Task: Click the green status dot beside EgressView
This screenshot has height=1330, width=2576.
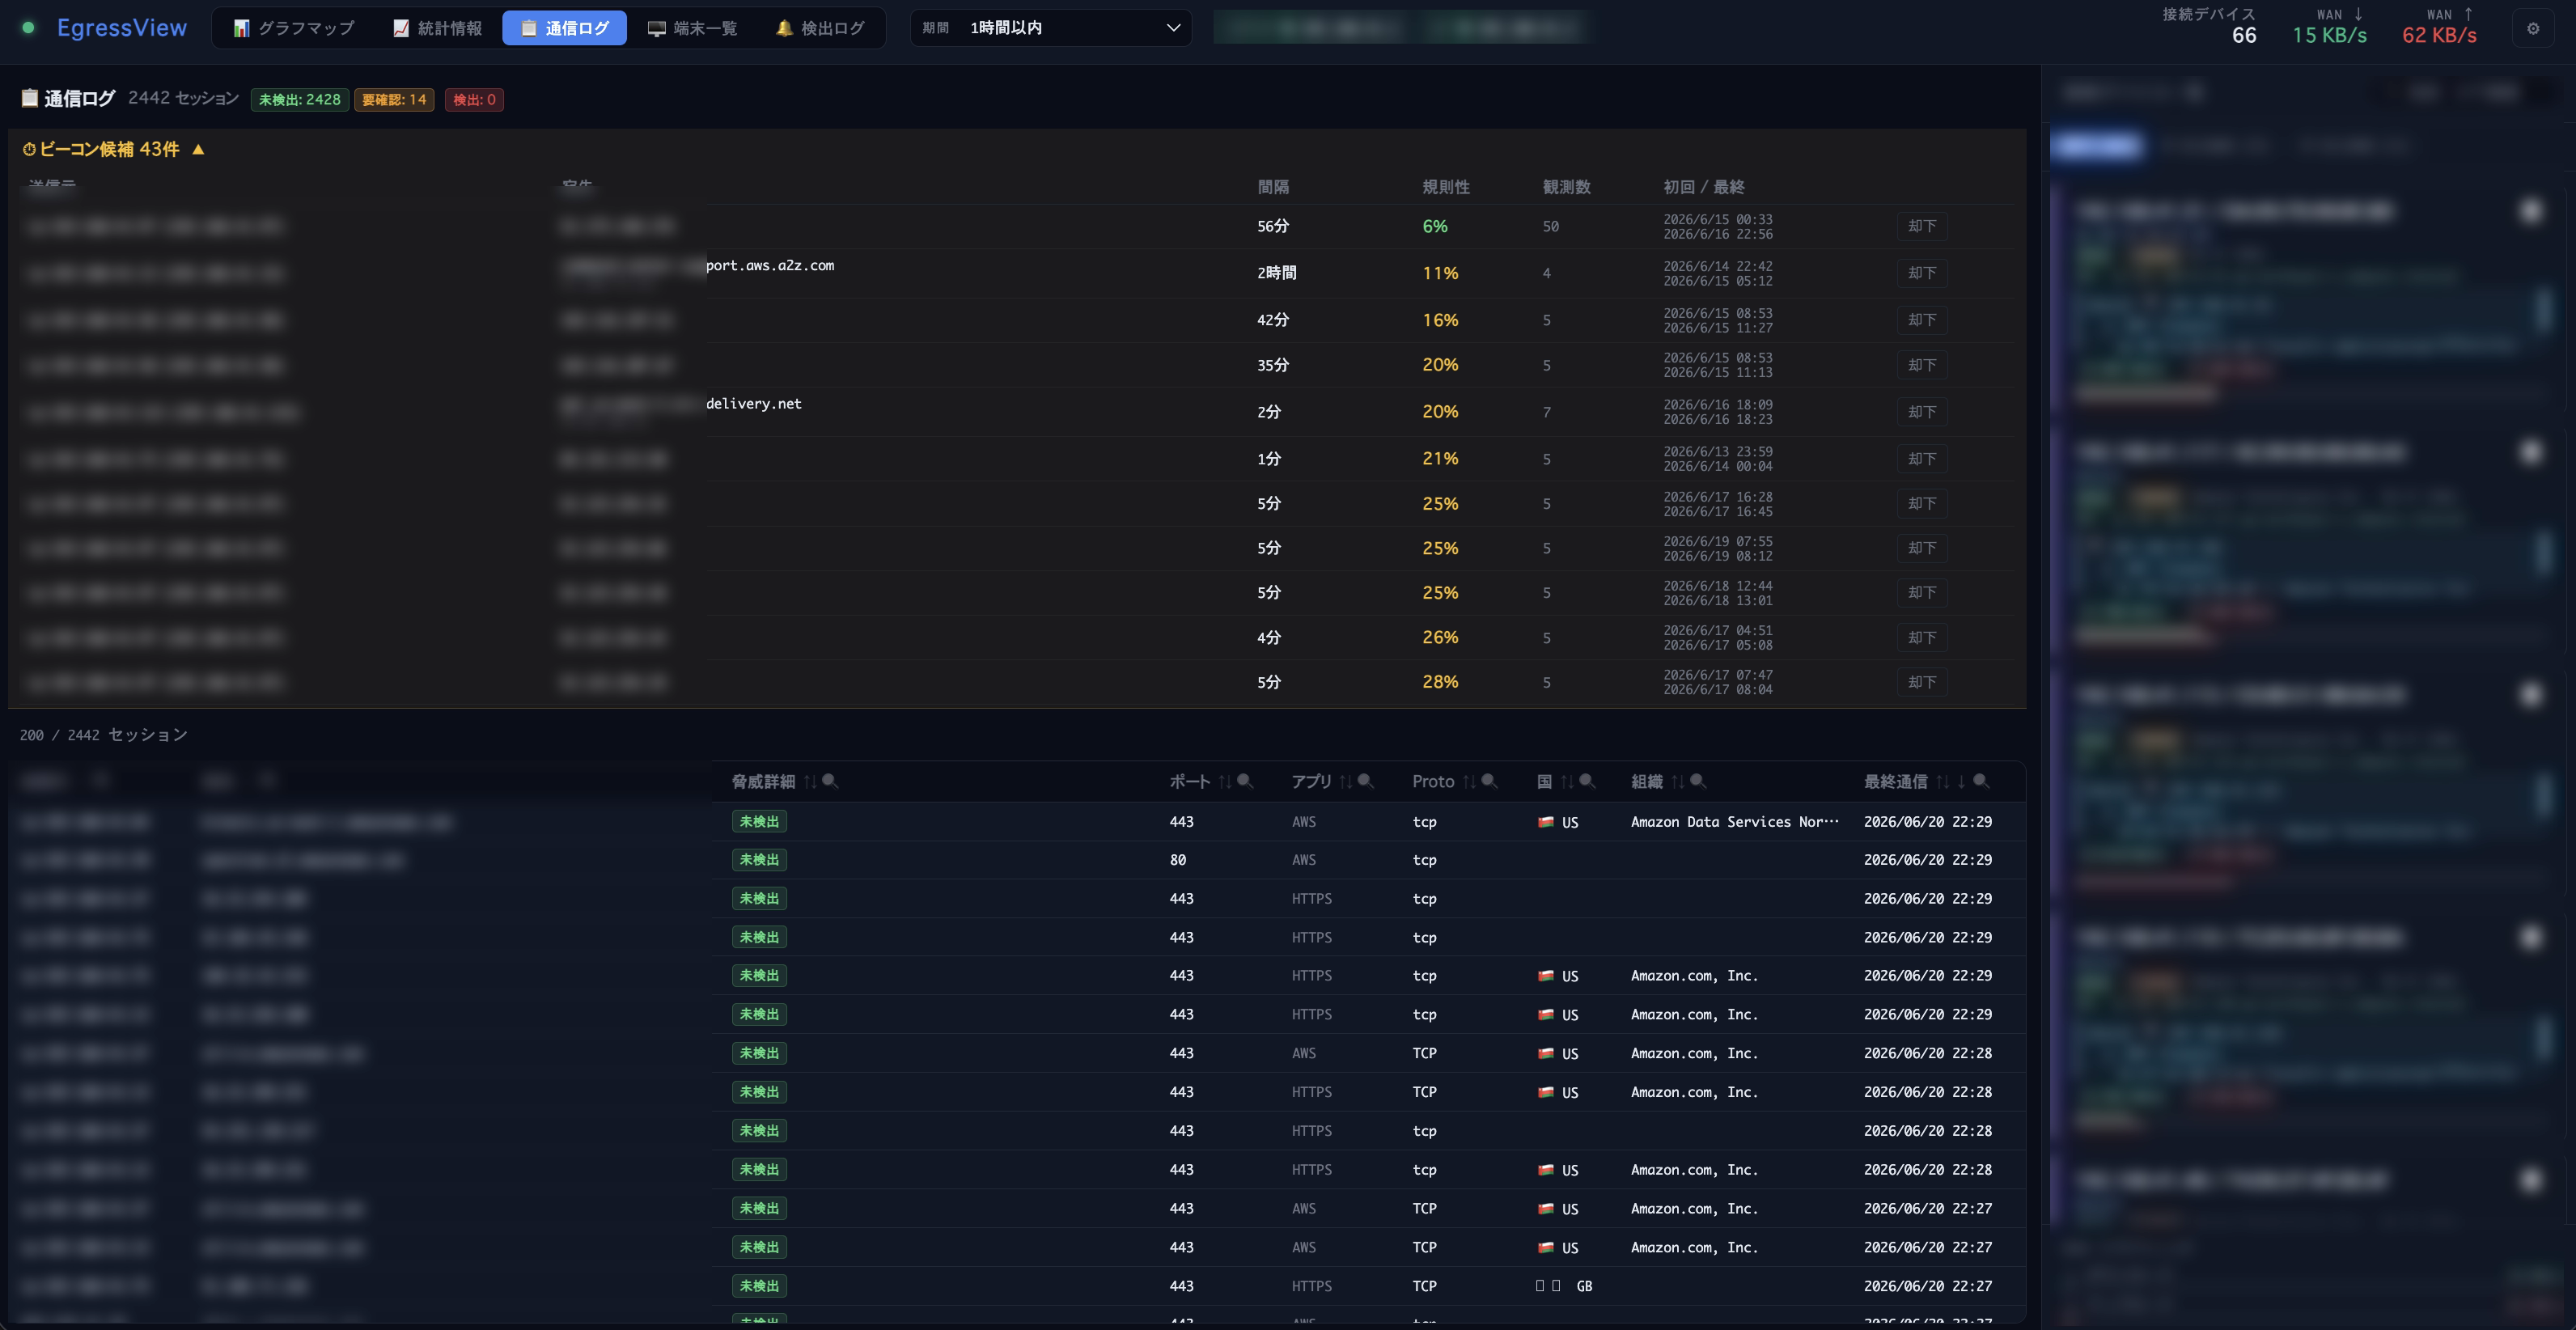Action: [28, 28]
